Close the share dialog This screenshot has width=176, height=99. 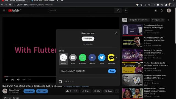(x=116, y=33)
